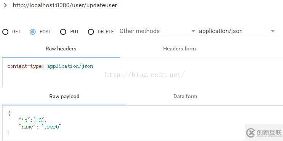
Task: Switch to the Data form tab
Action: (x=185, y=96)
